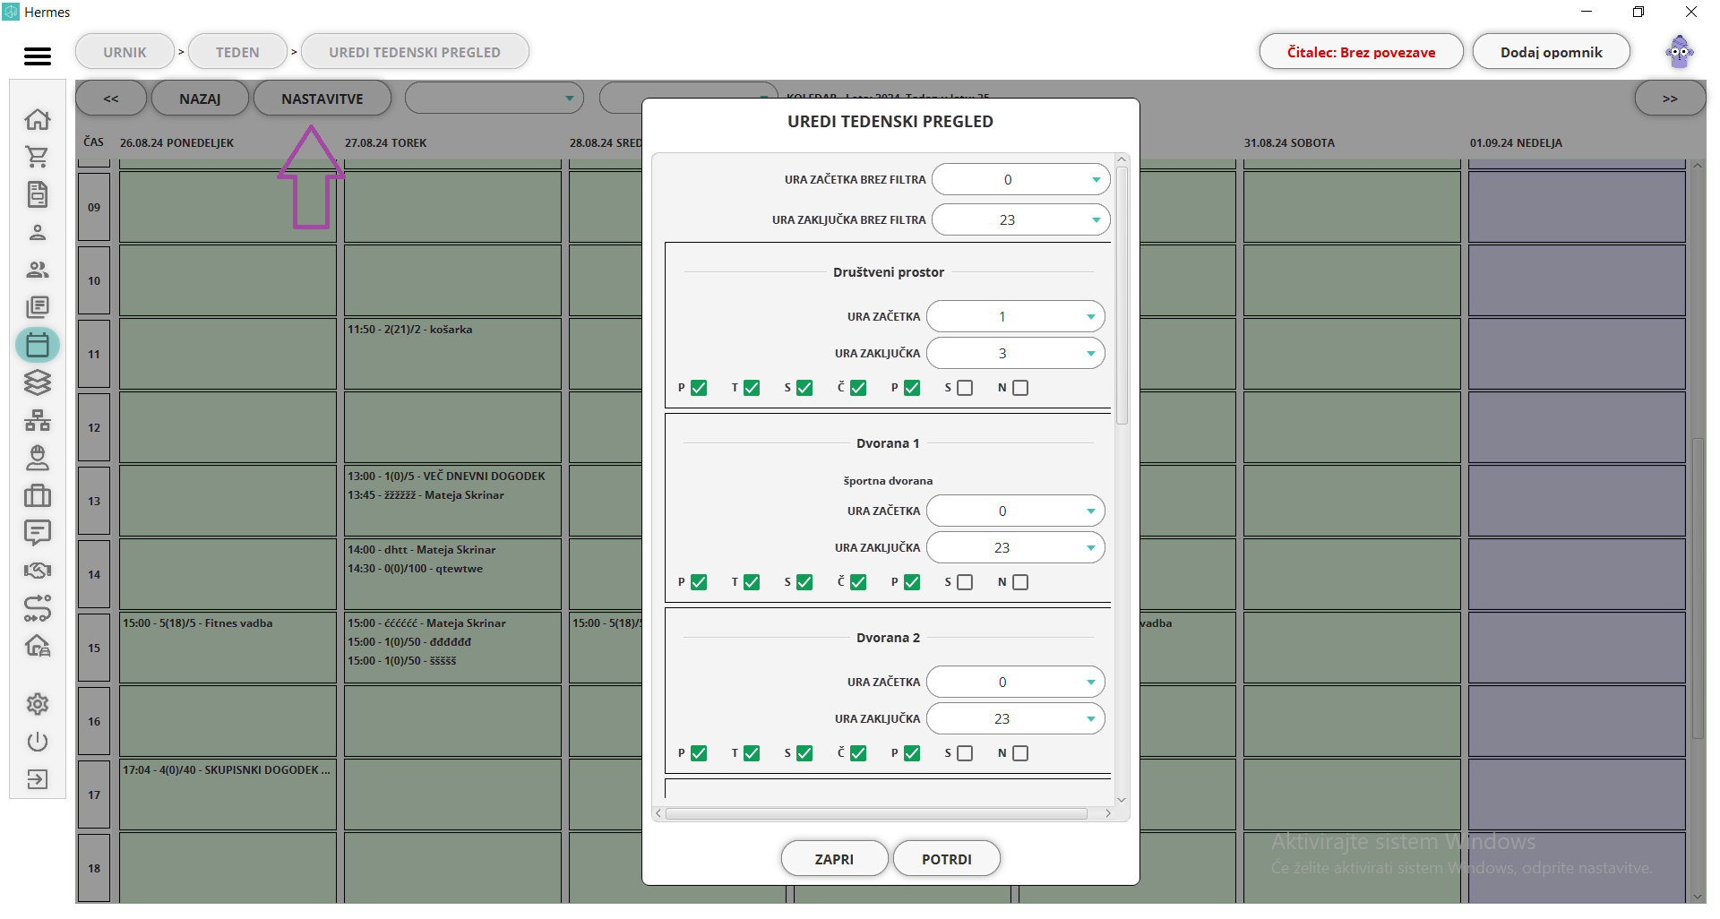Open 13:00 VEČ DNEVNI DOGODEK event
This screenshot has height=919, width=1720.
(x=447, y=477)
